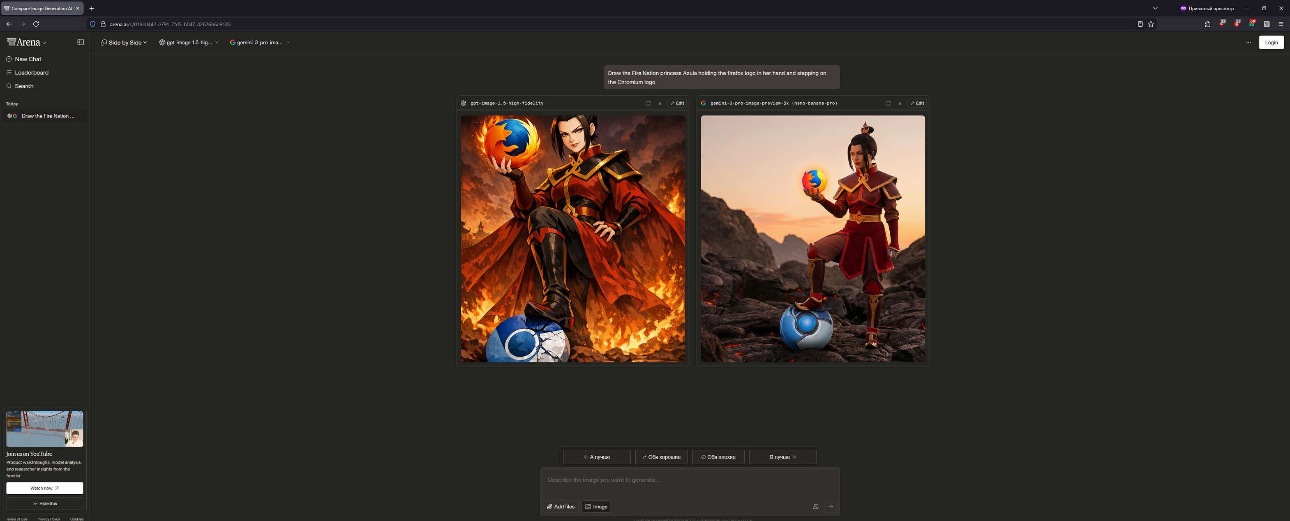This screenshot has height=521, width=1290.
Task: Expand the Side by Side mode dropdown
Action: pyautogui.click(x=124, y=43)
